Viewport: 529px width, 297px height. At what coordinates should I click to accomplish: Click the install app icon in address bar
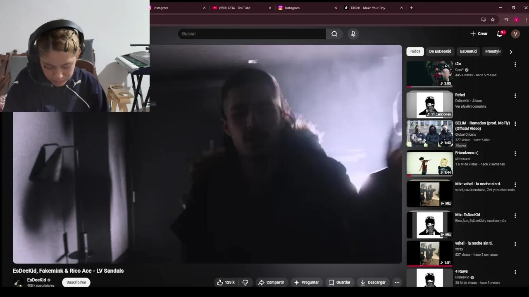484,19
